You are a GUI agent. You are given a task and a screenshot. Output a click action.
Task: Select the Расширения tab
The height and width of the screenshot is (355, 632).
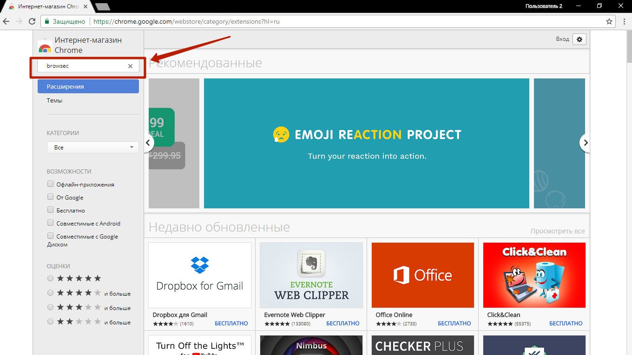[x=88, y=86]
